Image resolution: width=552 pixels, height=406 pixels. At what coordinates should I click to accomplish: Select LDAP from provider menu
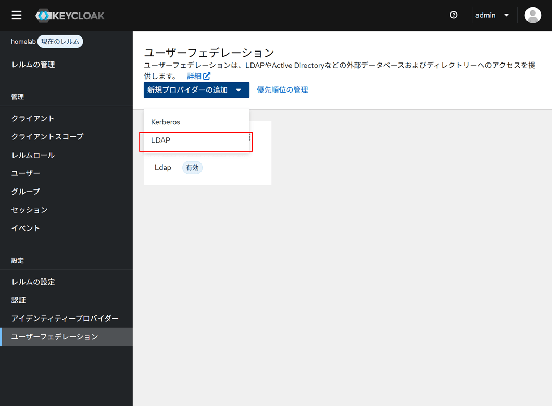161,141
